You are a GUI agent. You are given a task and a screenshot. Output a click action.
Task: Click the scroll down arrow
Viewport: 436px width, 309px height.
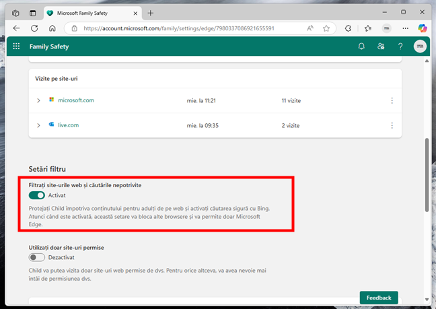(x=427, y=300)
